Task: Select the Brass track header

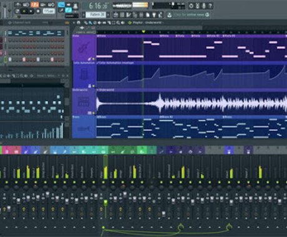Action: tap(84, 127)
